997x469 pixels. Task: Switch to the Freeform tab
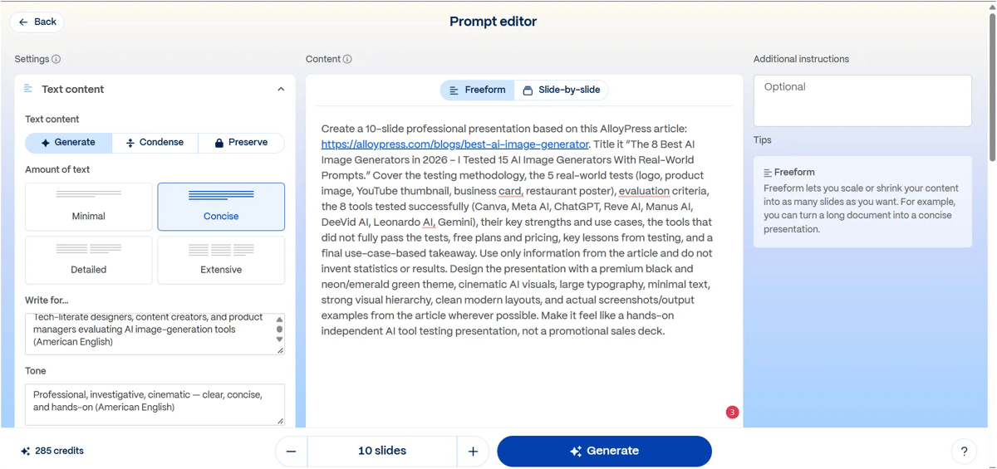coord(478,90)
